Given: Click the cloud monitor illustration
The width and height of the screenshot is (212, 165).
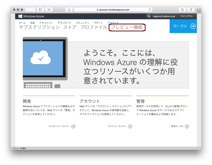Looking at the screenshot, I should [x=45, y=63].
